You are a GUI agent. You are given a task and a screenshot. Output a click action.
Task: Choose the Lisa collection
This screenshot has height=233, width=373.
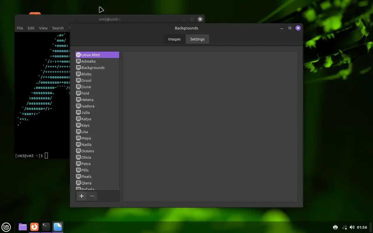coord(97,132)
